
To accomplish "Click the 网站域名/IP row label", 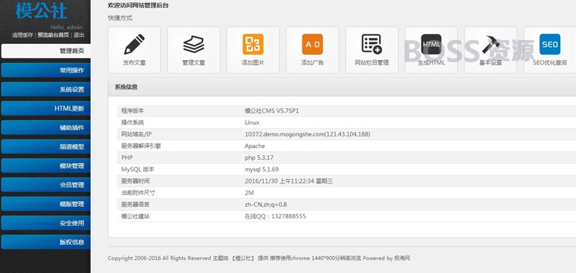I will [x=136, y=134].
